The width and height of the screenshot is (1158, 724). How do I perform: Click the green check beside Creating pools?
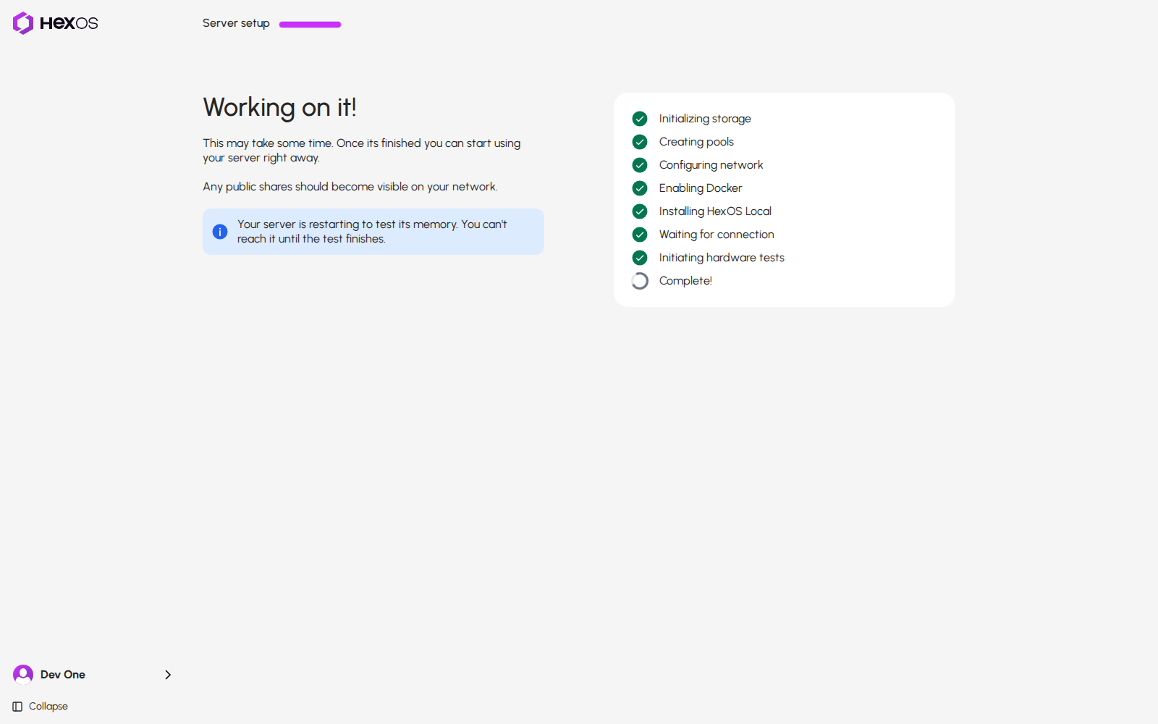(640, 142)
